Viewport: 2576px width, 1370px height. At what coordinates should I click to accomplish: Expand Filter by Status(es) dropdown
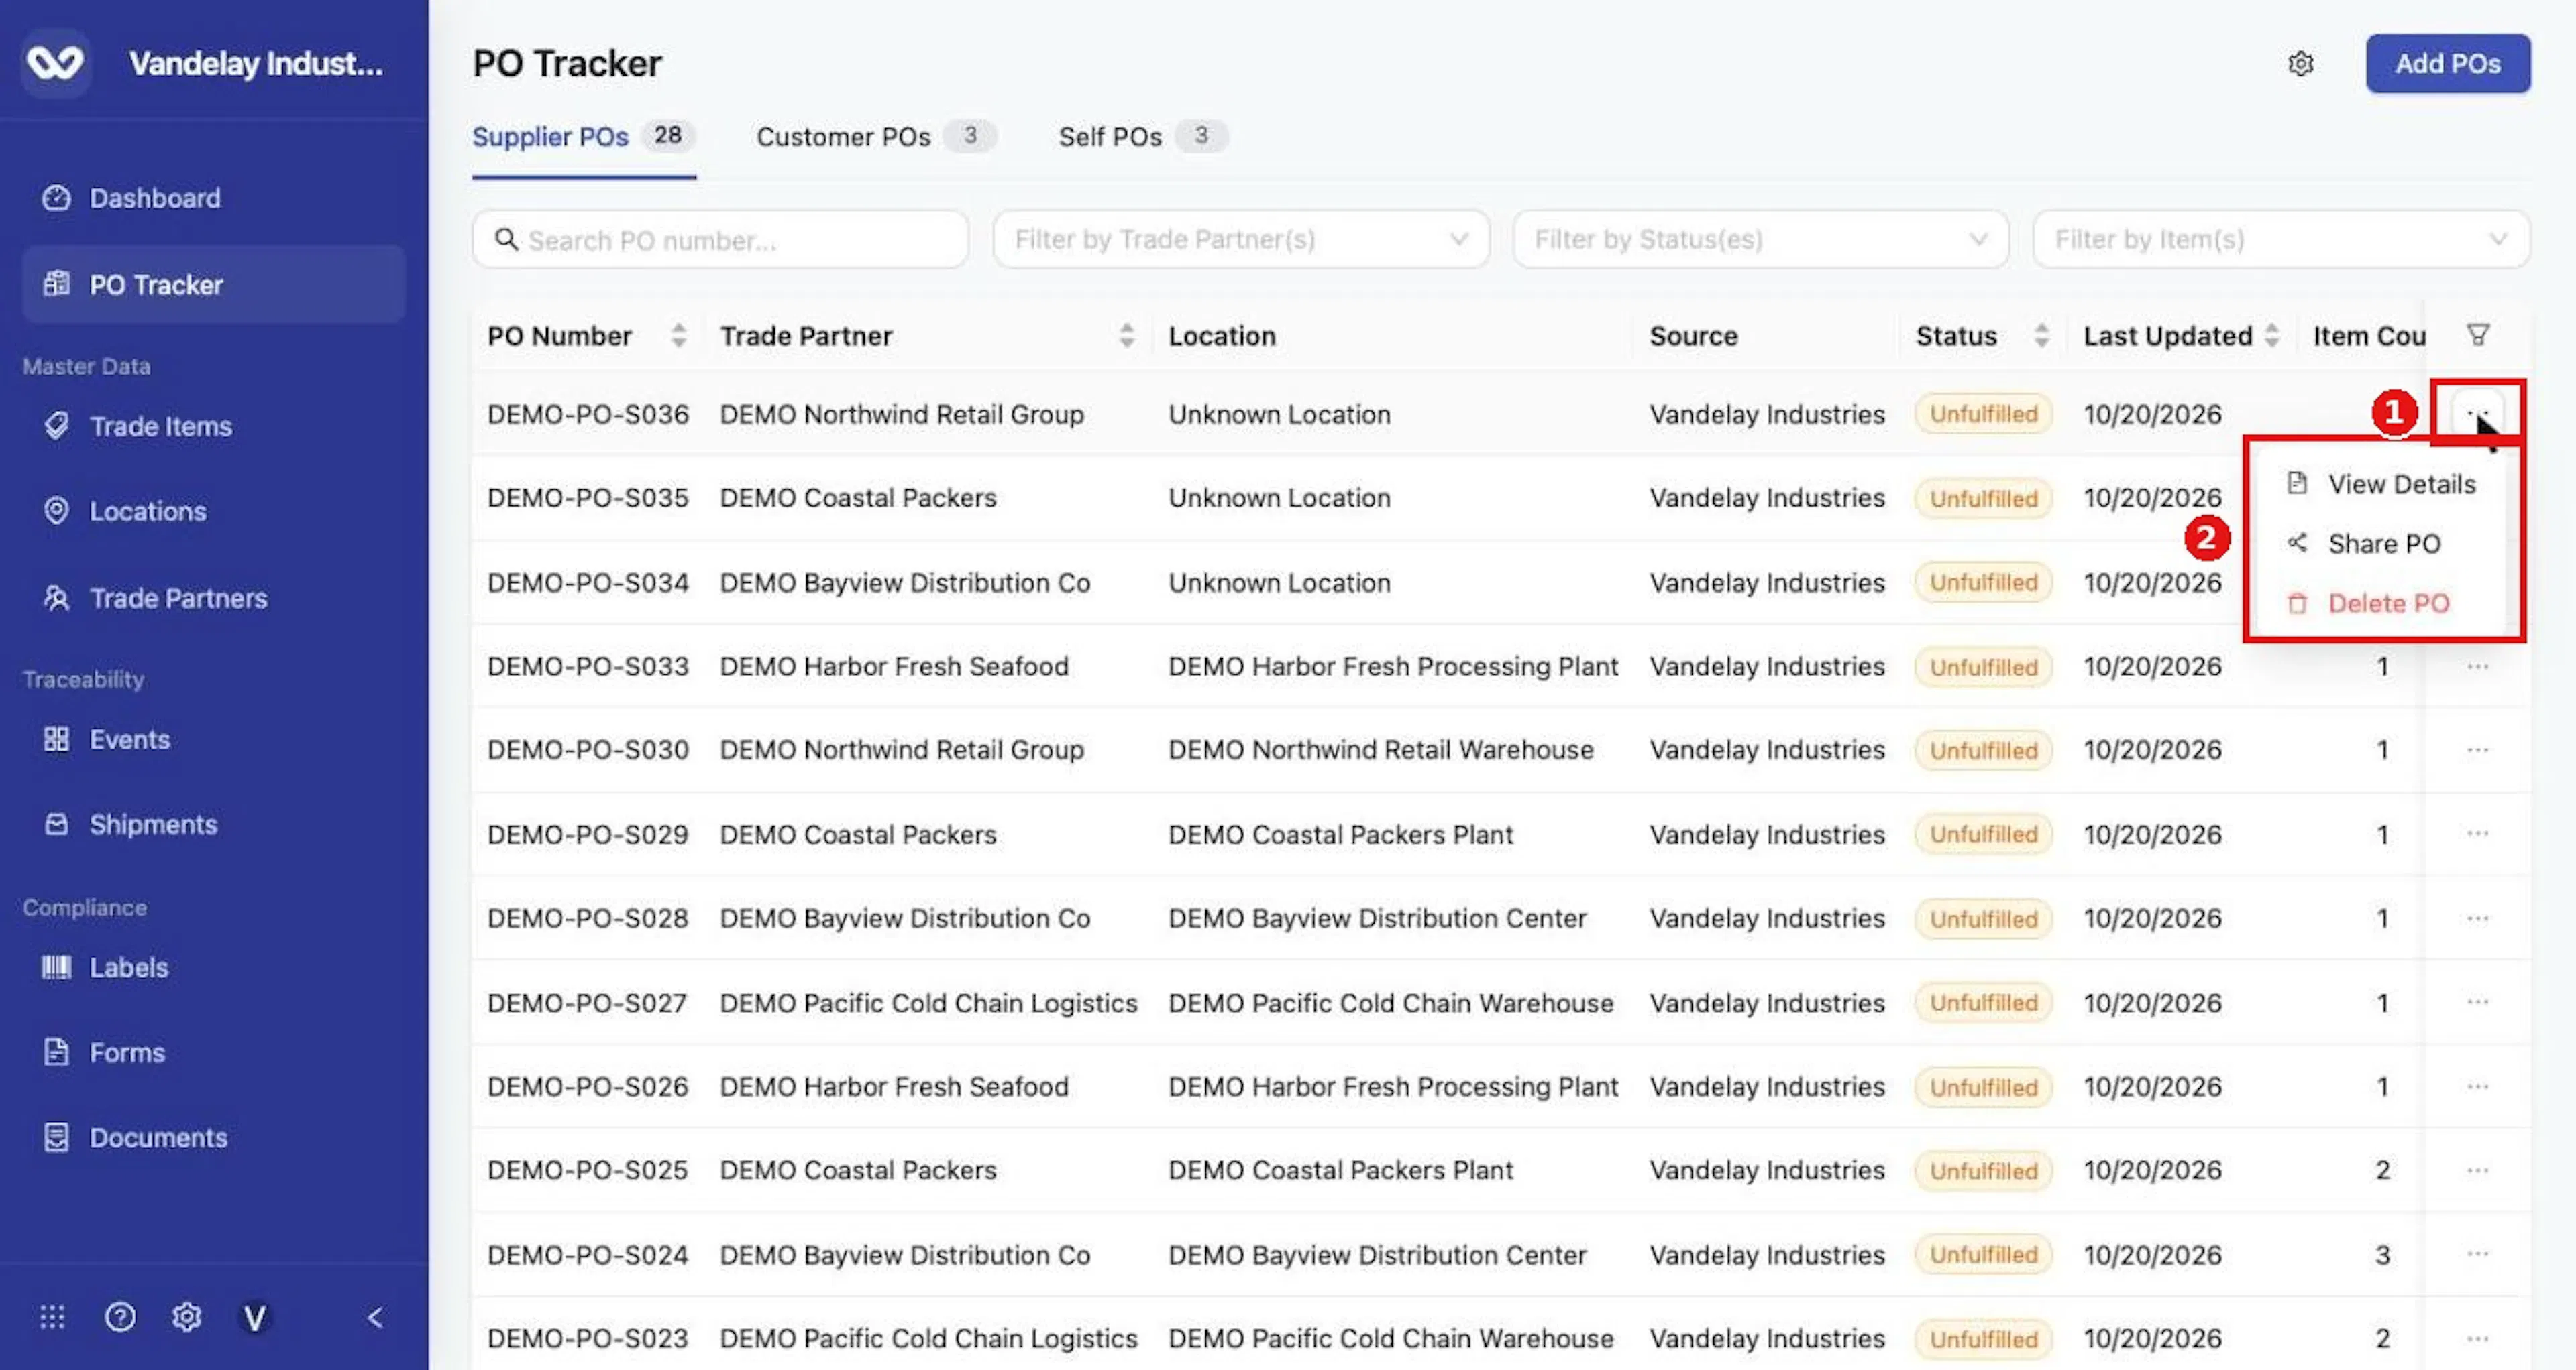pos(1761,240)
